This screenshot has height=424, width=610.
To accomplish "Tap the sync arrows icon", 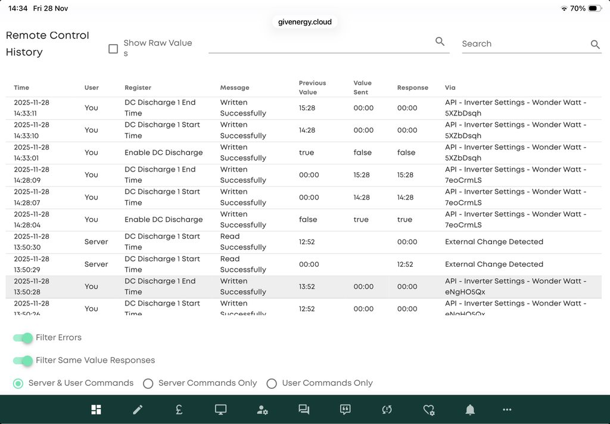I will click(387, 410).
